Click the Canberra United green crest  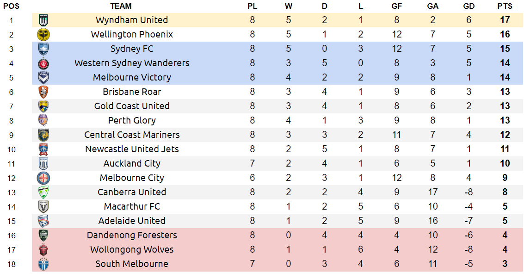pyautogui.click(x=43, y=192)
